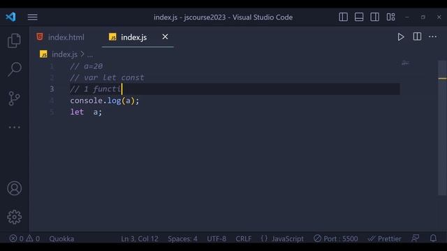Click the minimap code preview

click(405, 63)
